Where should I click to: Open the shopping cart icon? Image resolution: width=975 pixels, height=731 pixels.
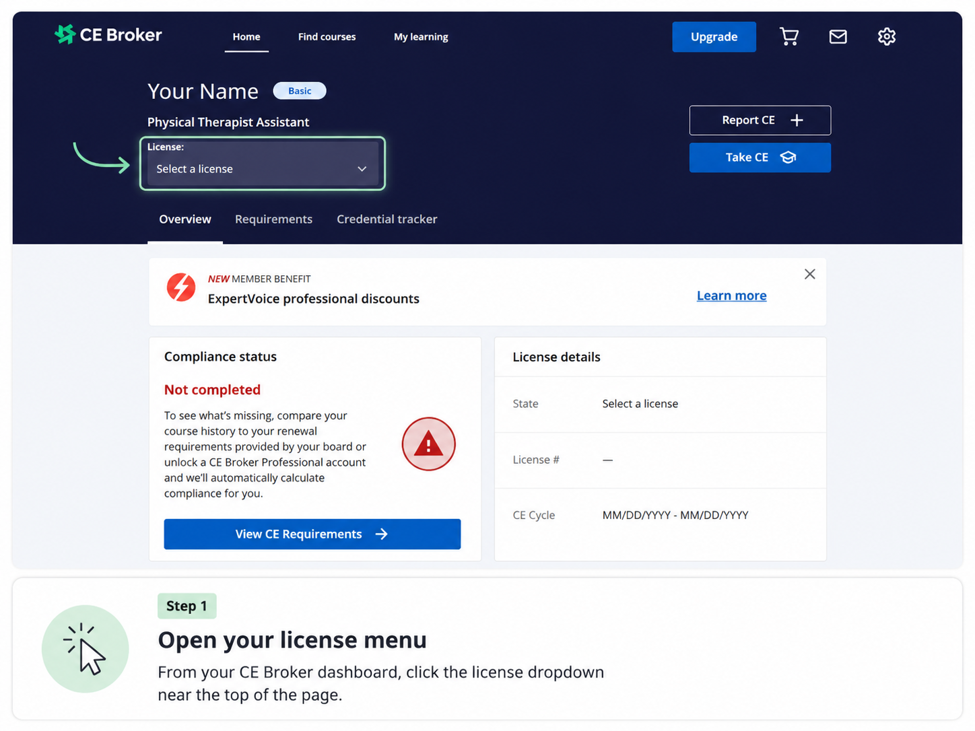point(788,36)
